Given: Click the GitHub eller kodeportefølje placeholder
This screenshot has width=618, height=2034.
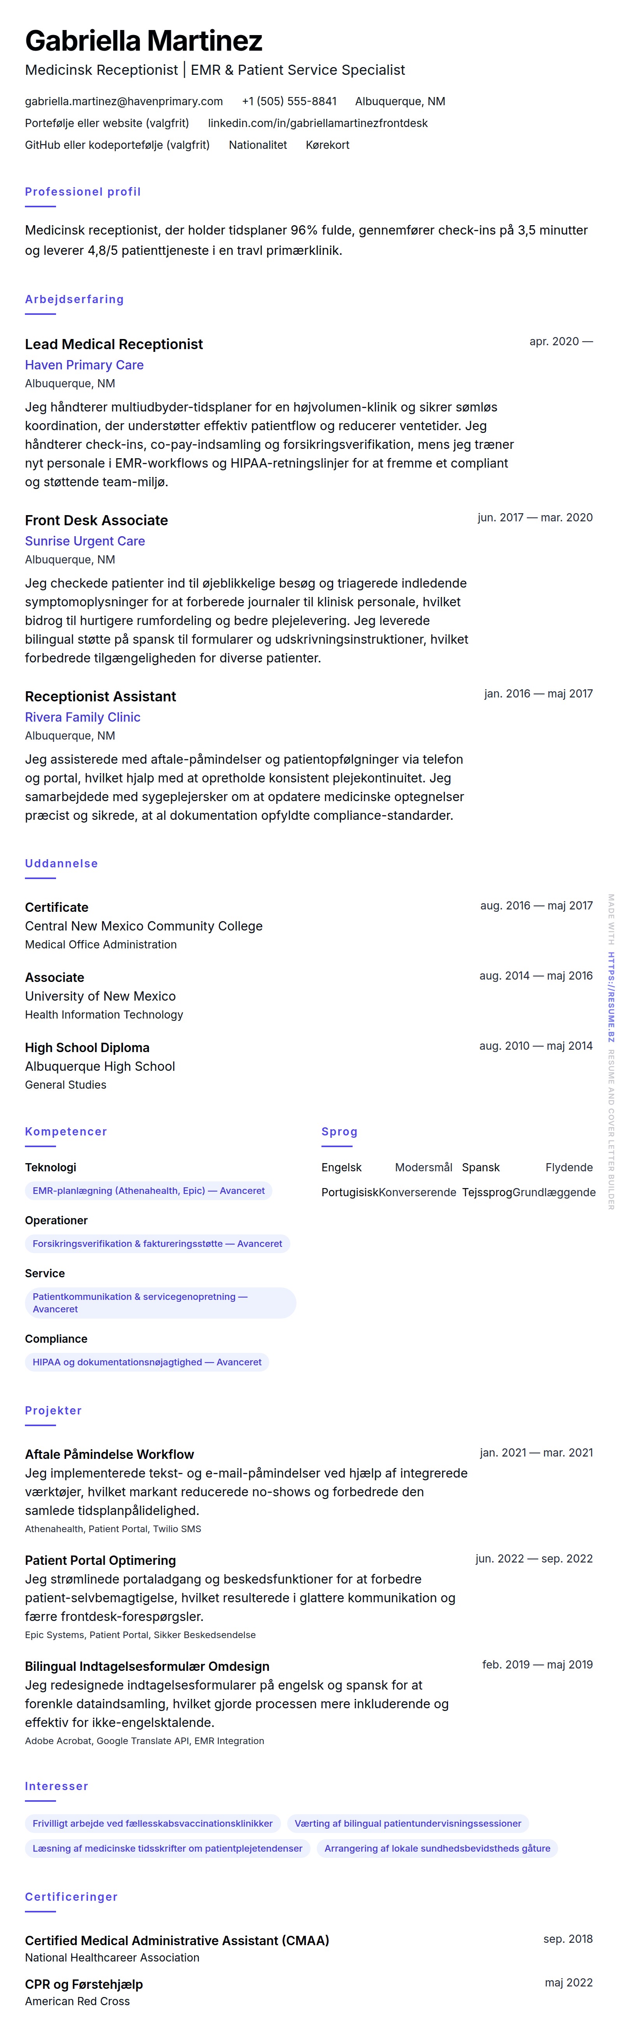Looking at the screenshot, I should (117, 145).
